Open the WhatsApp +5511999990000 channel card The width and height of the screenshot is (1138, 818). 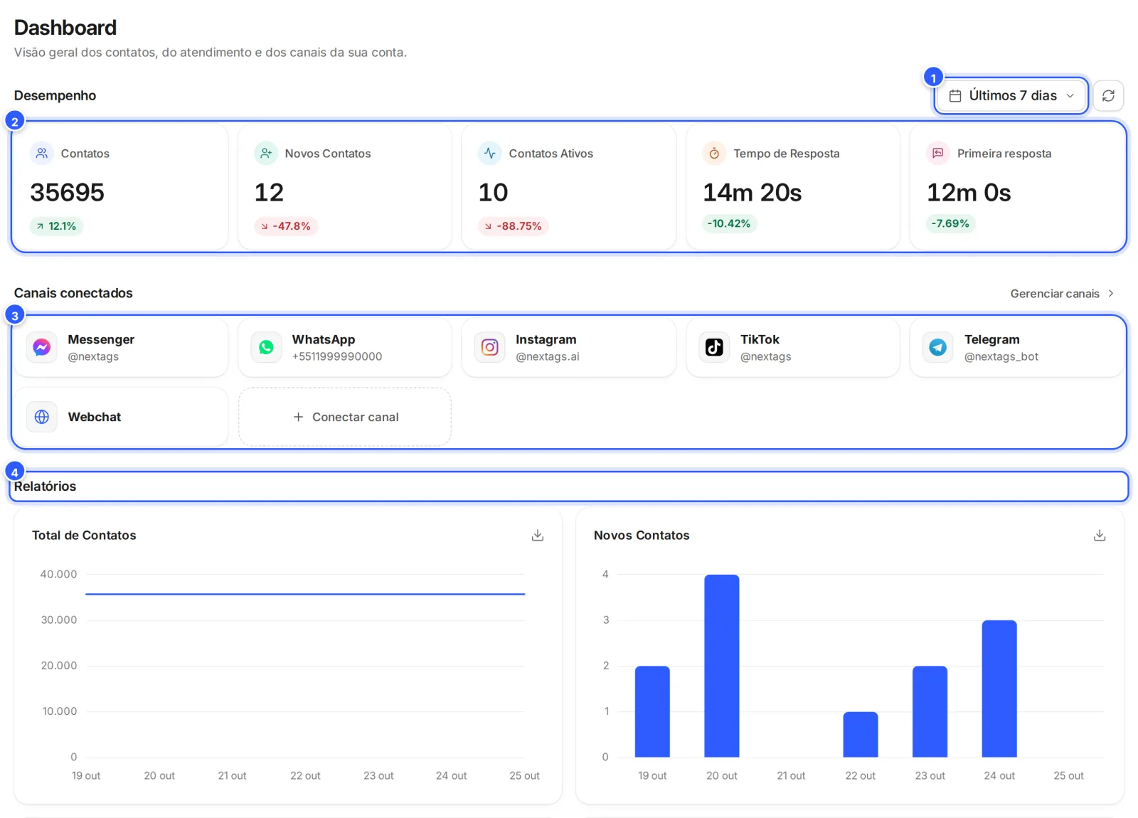[345, 347]
